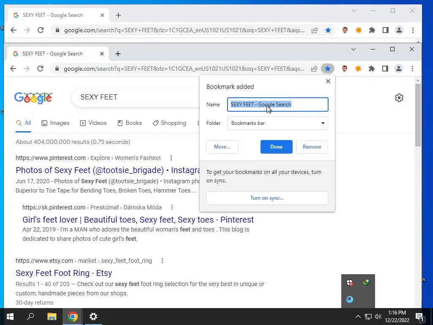The height and width of the screenshot is (325, 433).
Task: Open the Photos of Sexy Feet Instagram result
Action: 108,170
